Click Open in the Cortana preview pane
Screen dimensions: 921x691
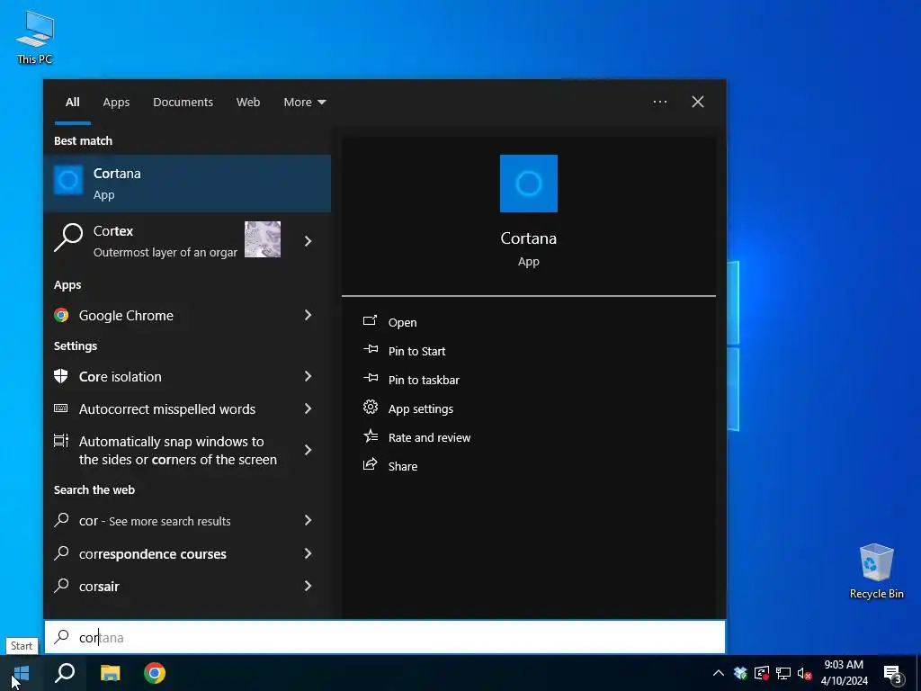pyautogui.click(x=402, y=322)
